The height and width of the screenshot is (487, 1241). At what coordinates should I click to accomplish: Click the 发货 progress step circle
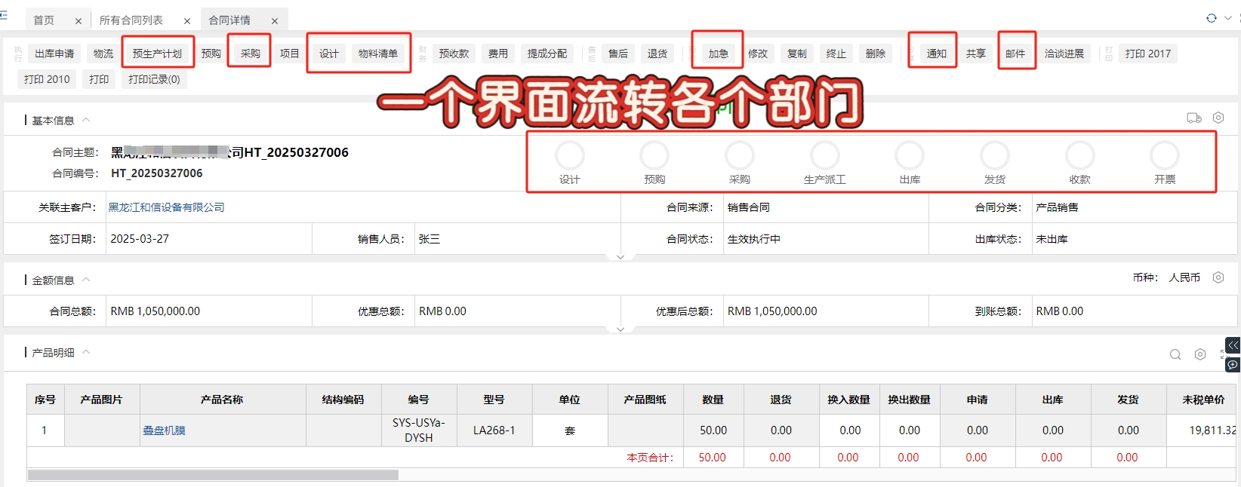coord(995,155)
